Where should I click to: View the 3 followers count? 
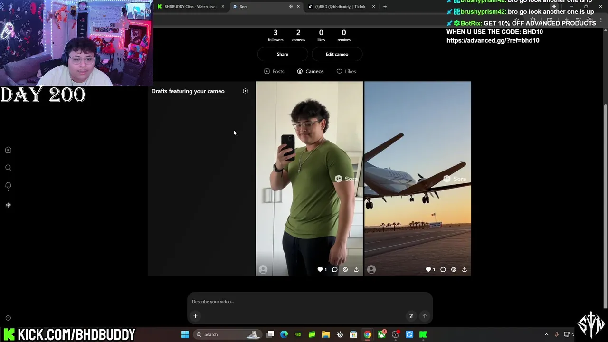click(275, 35)
